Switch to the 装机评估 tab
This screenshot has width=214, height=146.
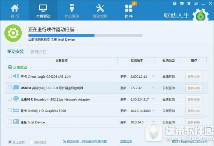pos(39,52)
